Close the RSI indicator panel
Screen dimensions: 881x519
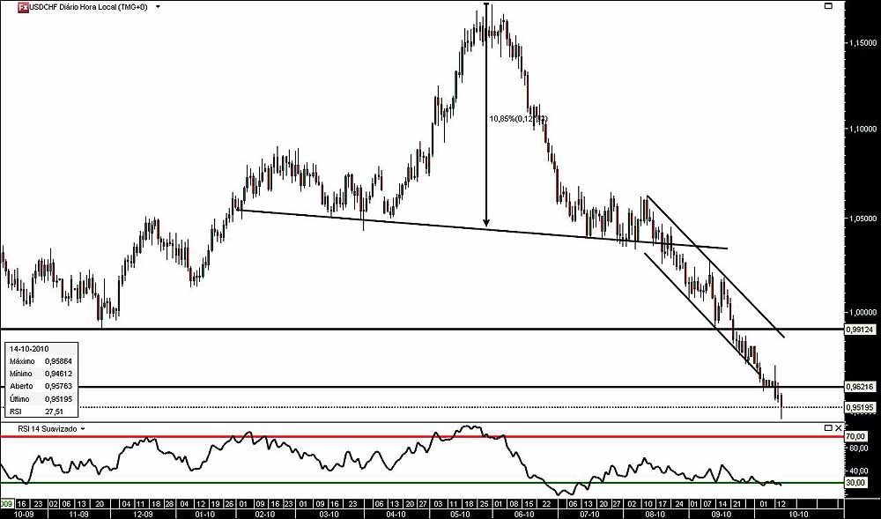point(838,428)
